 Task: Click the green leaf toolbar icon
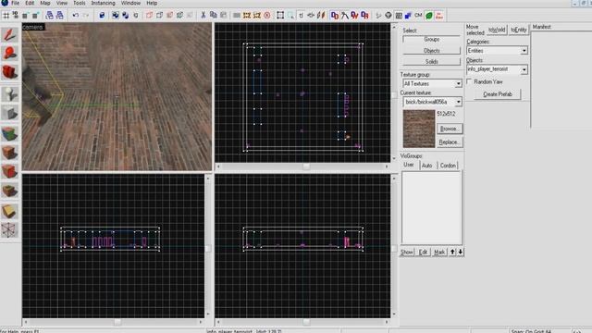(429, 16)
